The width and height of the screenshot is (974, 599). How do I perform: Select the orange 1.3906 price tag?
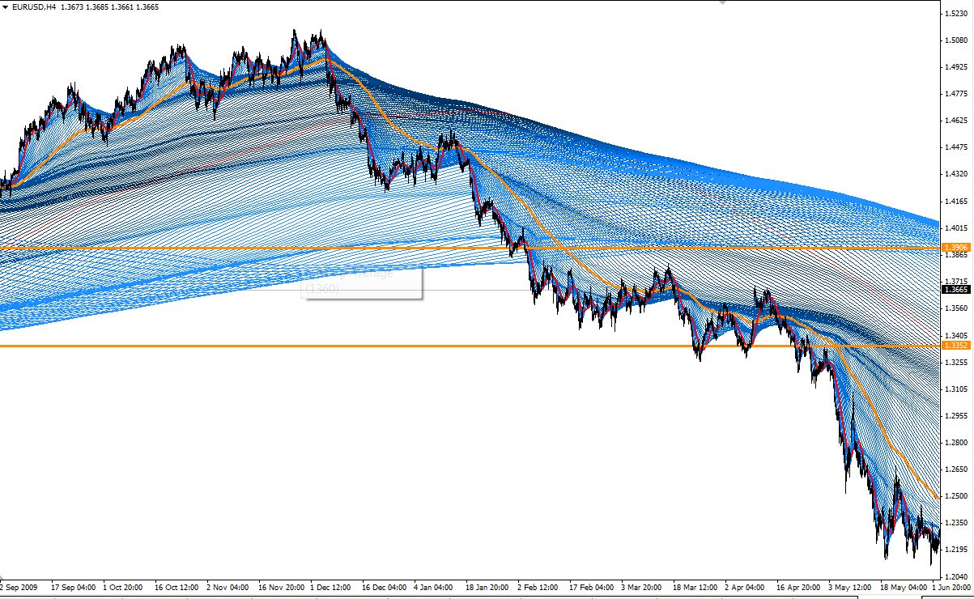point(955,247)
